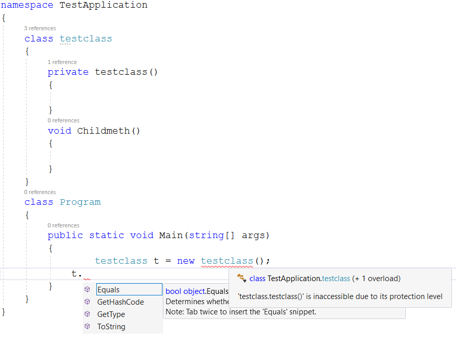Click '0 references' above the Program class
Image resolution: width=456 pixels, height=340 pixels.
[x=40, y=192]
